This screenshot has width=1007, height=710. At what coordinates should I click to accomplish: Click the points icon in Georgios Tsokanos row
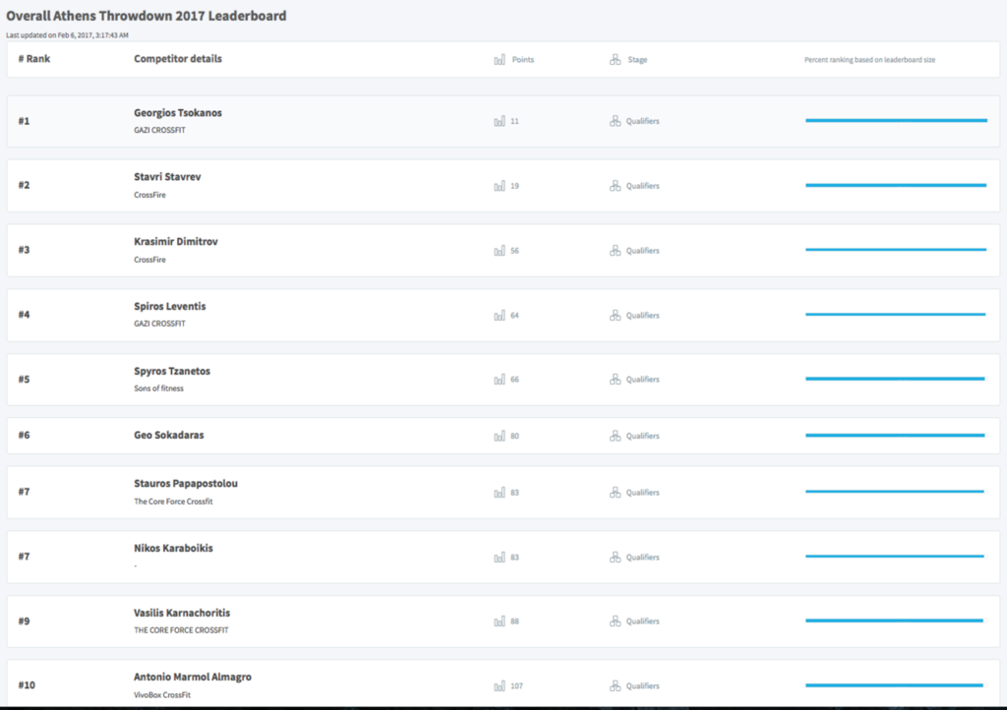[499, 121]
